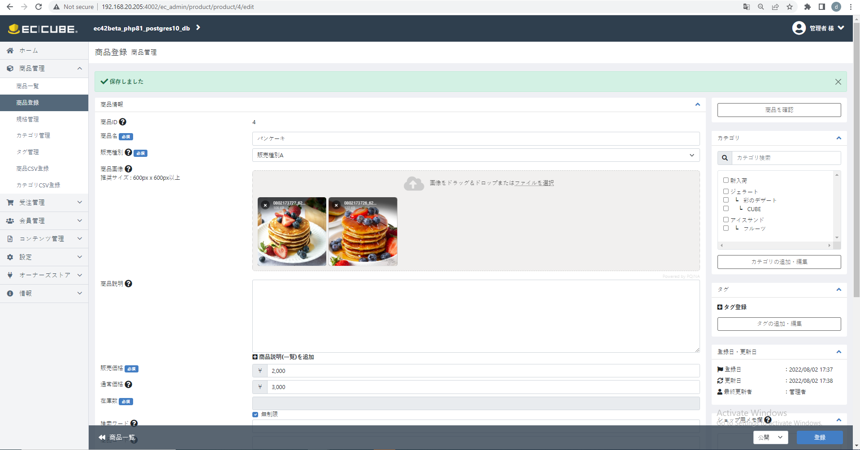Click the カテゴリの追加・編集 button
The height and width of the screenshot is (450, 860).
coord(779,262)
